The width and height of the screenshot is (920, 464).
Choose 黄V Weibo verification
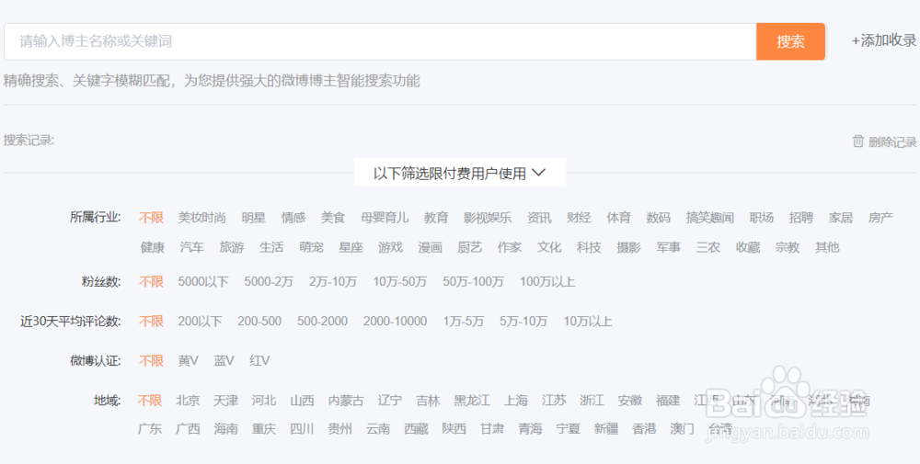tap(189, 361)
